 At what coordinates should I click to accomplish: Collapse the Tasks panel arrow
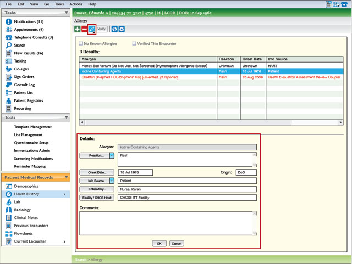[66, 12]
